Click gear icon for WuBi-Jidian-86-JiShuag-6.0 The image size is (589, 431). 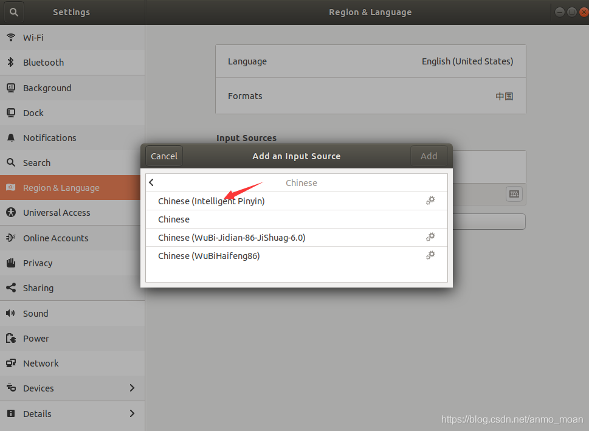(x=430, y=236)
